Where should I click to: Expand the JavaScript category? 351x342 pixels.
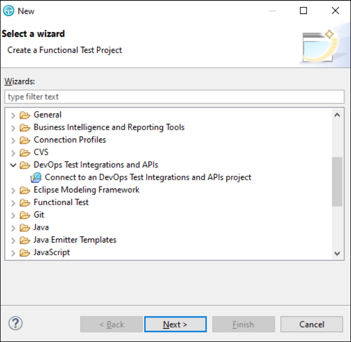tap(13, 253)
